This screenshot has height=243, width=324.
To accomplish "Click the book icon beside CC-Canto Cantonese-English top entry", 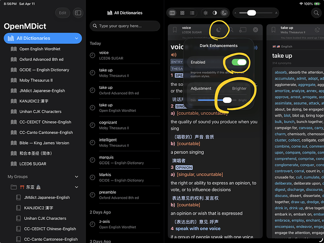I will (14, 133).
